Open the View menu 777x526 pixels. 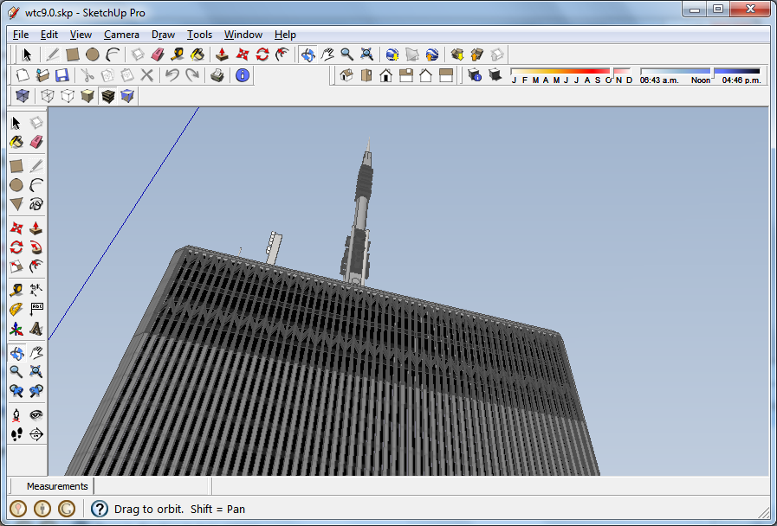[x=81, y=35]
